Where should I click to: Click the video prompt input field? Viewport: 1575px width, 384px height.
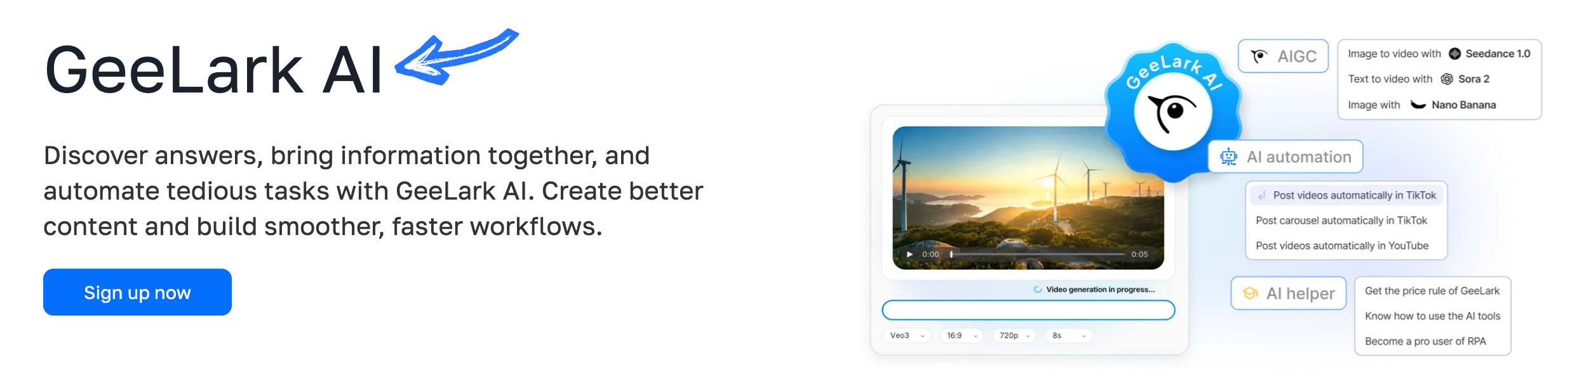coord(1030,310)
